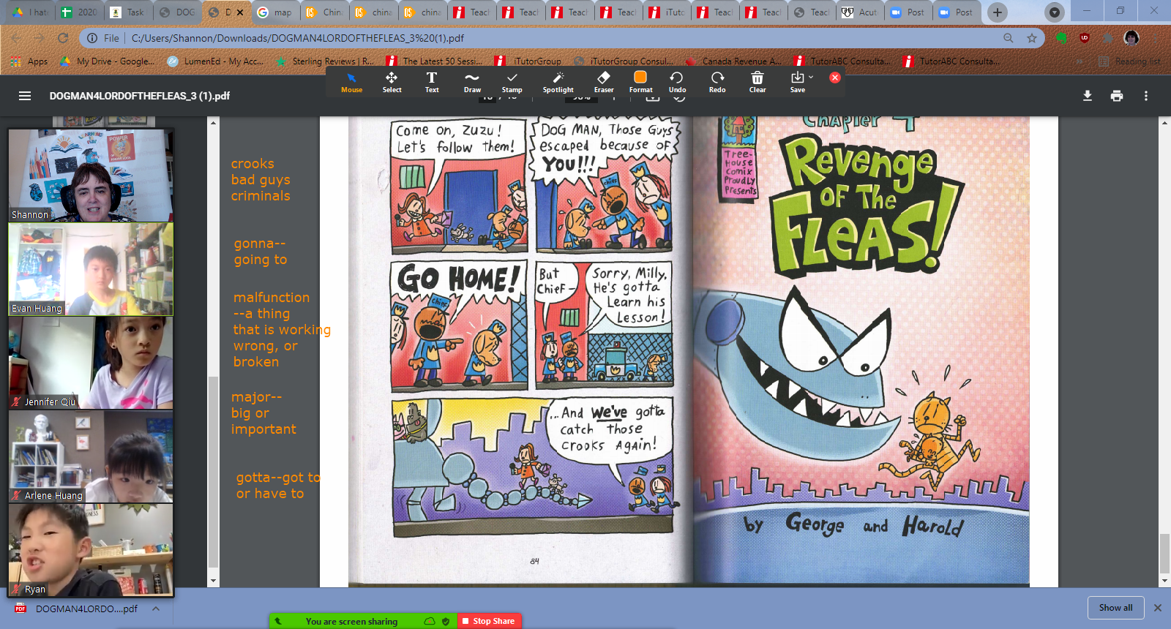Select Shannon's video thumbnail
The height and width of the screenshot is (629, 1171).
(x=91, y=176)
